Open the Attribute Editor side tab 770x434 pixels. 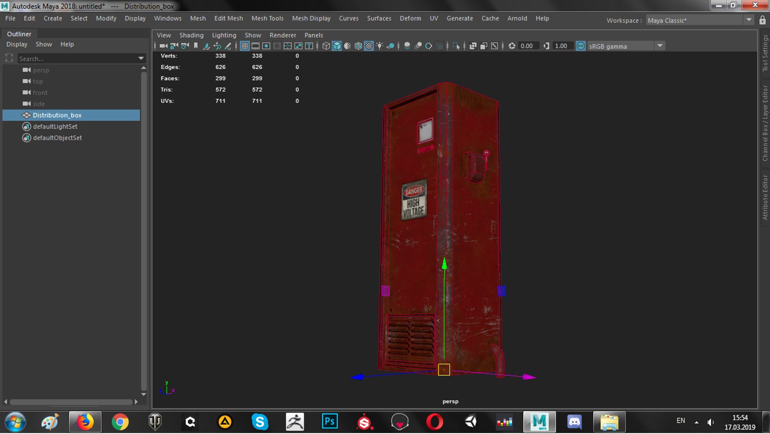tap(765, 197)
